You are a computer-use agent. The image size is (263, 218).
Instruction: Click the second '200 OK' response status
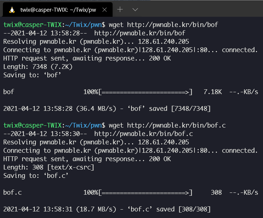pos(160,159)
